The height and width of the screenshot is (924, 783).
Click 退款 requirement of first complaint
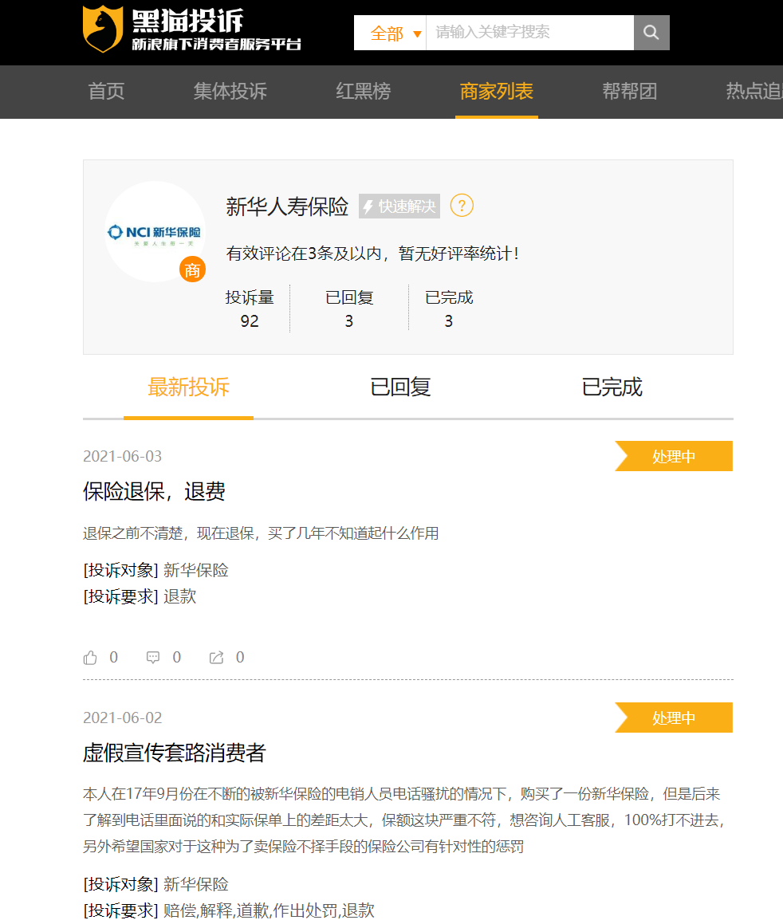(x=179, y=597)
